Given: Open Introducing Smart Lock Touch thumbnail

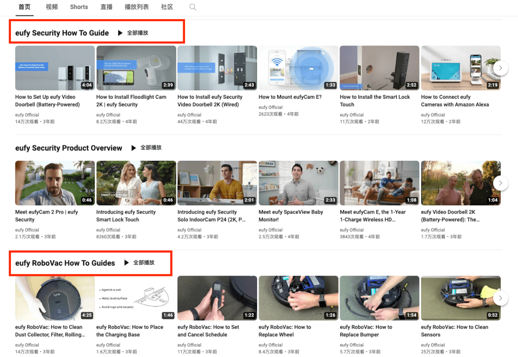Looking at the screenshot, I should tap(136, 183).
